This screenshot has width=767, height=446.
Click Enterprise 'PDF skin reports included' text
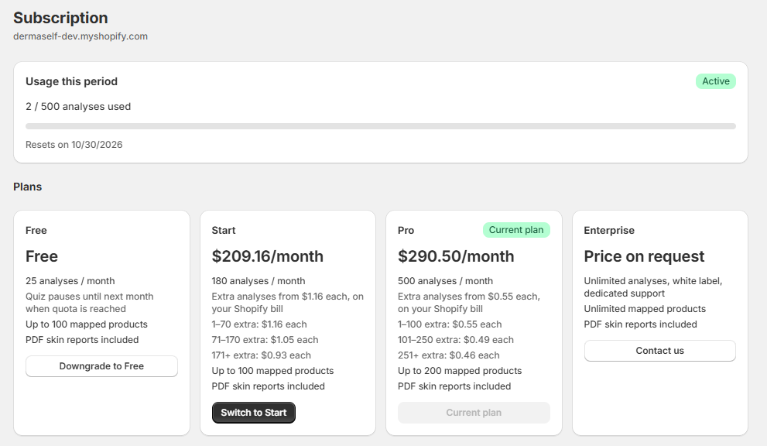[640, 324]
